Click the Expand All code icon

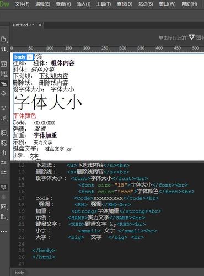coord(3,108)
